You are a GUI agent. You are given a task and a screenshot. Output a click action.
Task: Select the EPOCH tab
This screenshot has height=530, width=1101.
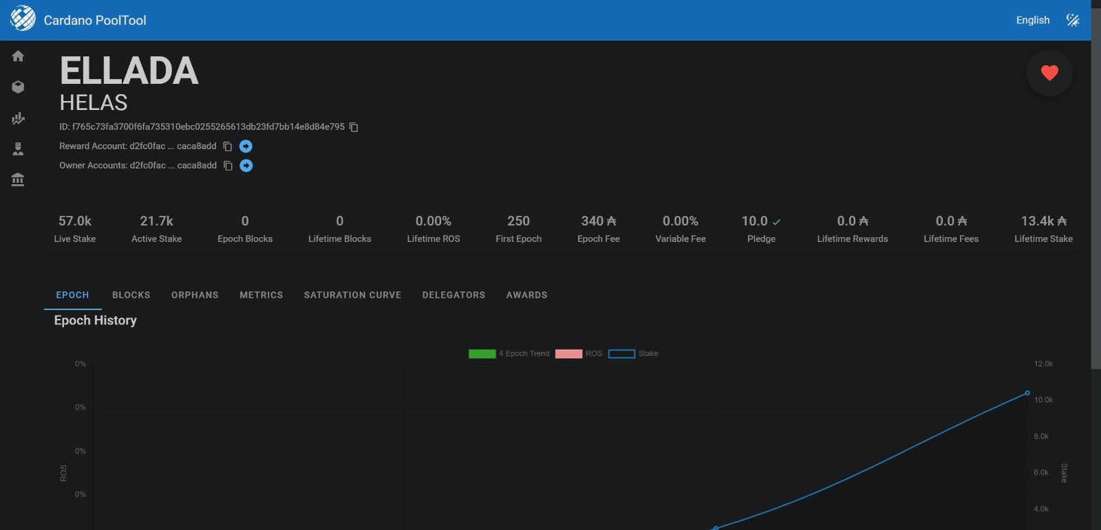click(x=72, y=295)
